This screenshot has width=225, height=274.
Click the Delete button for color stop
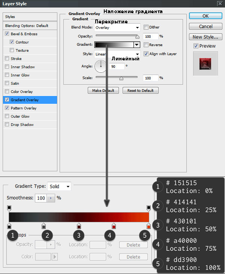point(133,257)
